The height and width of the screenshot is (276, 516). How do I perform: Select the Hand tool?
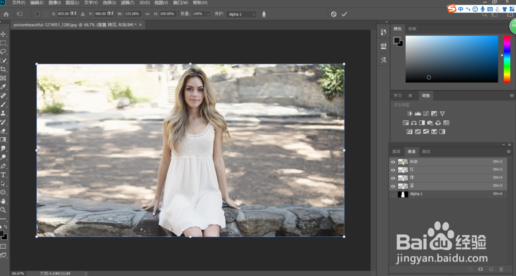pyautogui.click(x=3, y=201)
